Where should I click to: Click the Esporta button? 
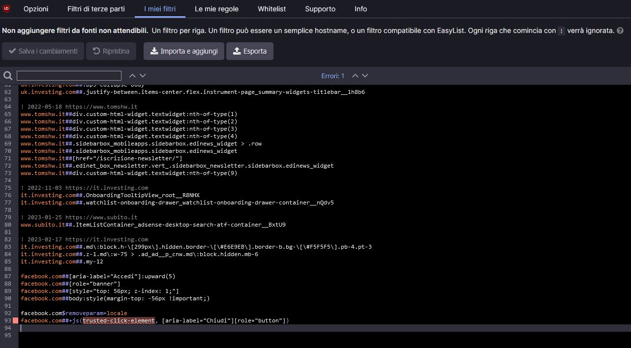click(250, 51)
